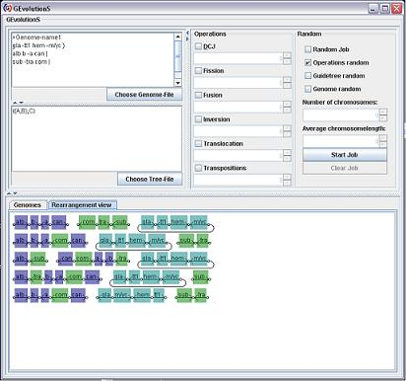This screenshot has height=381, width=406.
Task: Click the 'com' gene block in first row
Action: [x=88, y=222]
